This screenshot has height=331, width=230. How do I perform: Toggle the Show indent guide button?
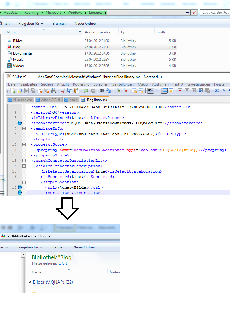[x=164, y=91]
